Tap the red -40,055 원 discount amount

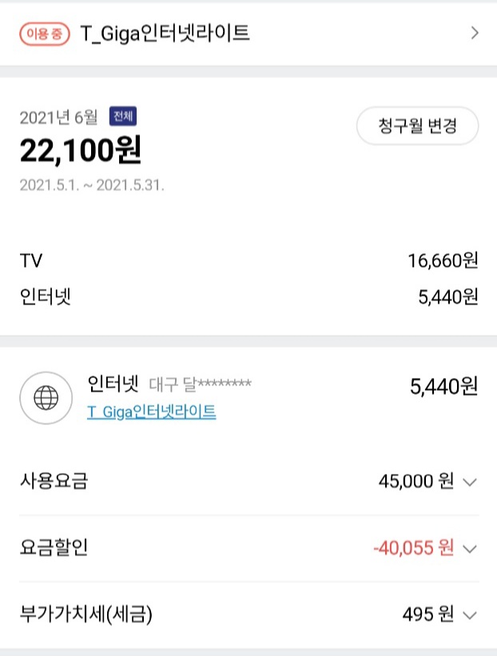tap(413, 548)
